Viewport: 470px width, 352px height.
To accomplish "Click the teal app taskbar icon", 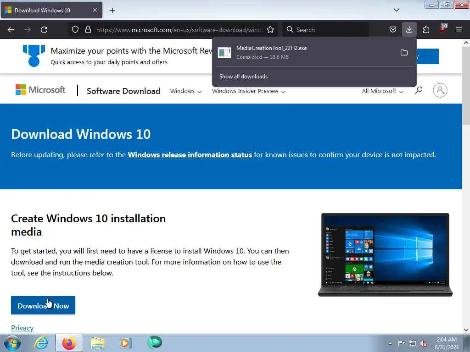I will click(155, 342).
